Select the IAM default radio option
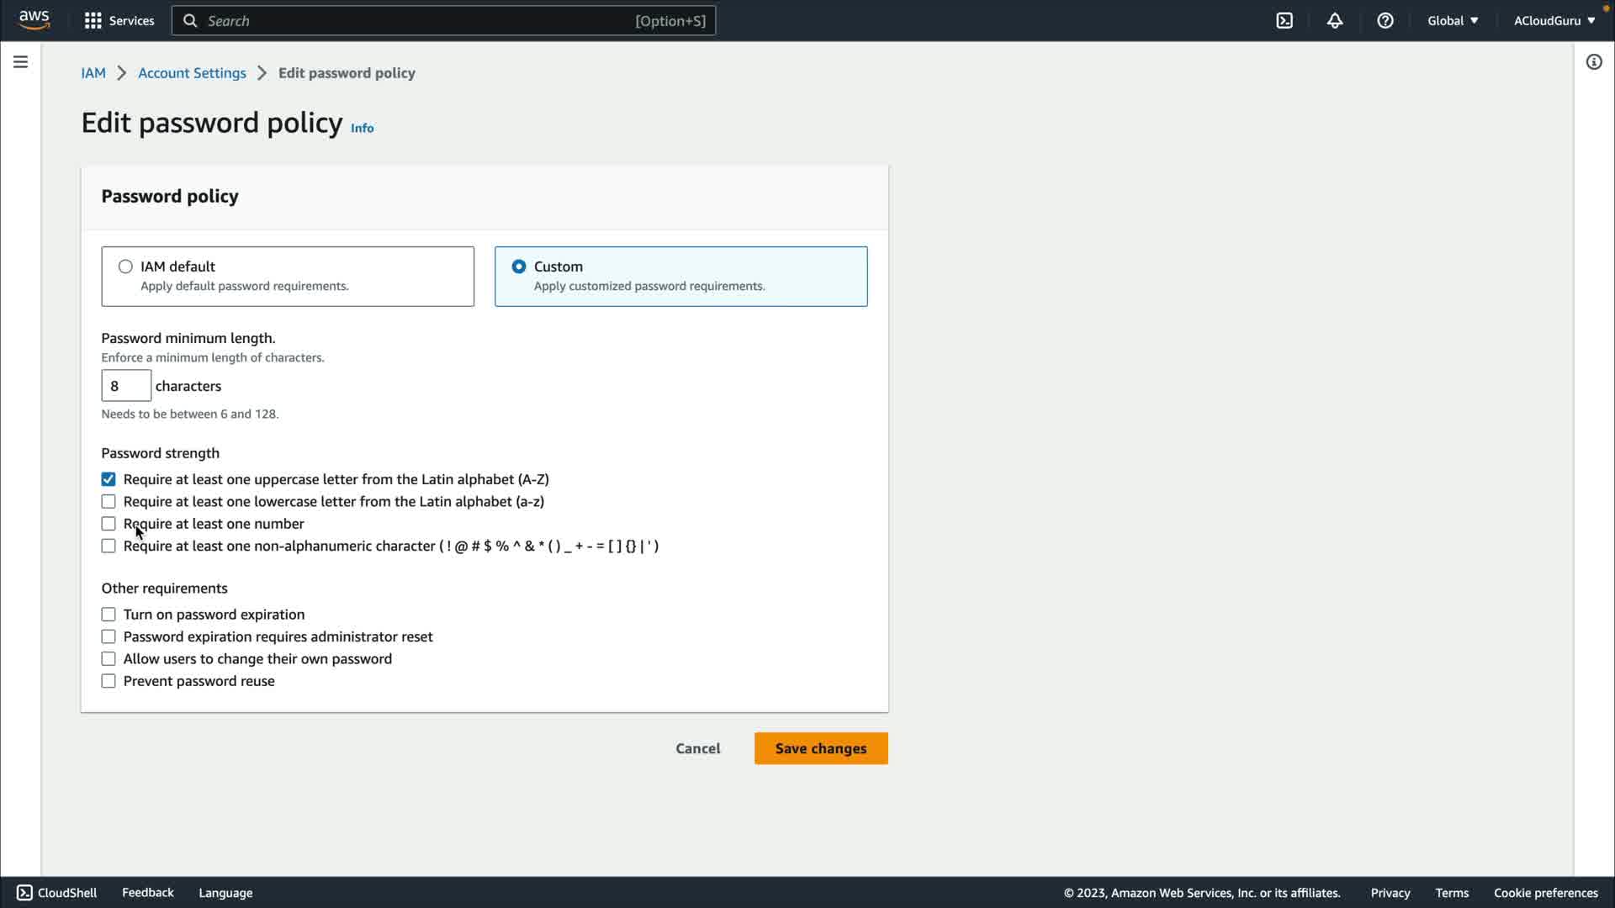The width and height of the screenshot is (1615, 908). click(x=125, y=267)
